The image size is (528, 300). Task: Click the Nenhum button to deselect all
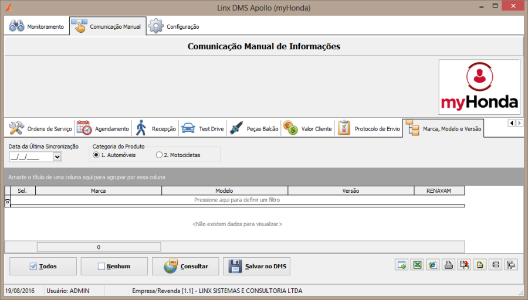click(114, 267)
